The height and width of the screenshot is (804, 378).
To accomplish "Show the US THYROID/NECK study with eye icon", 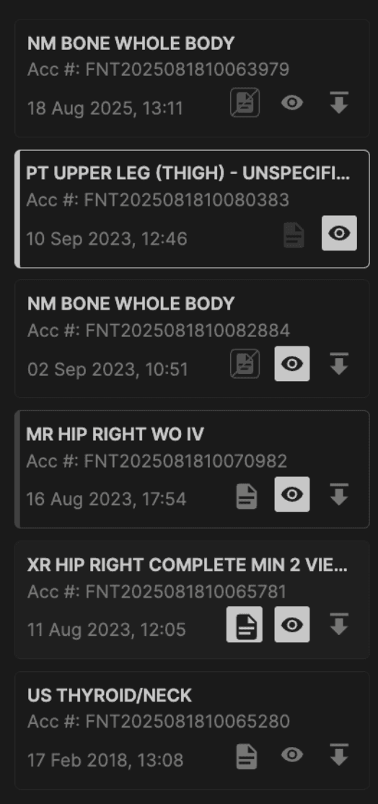I will [x=292, y=755].
